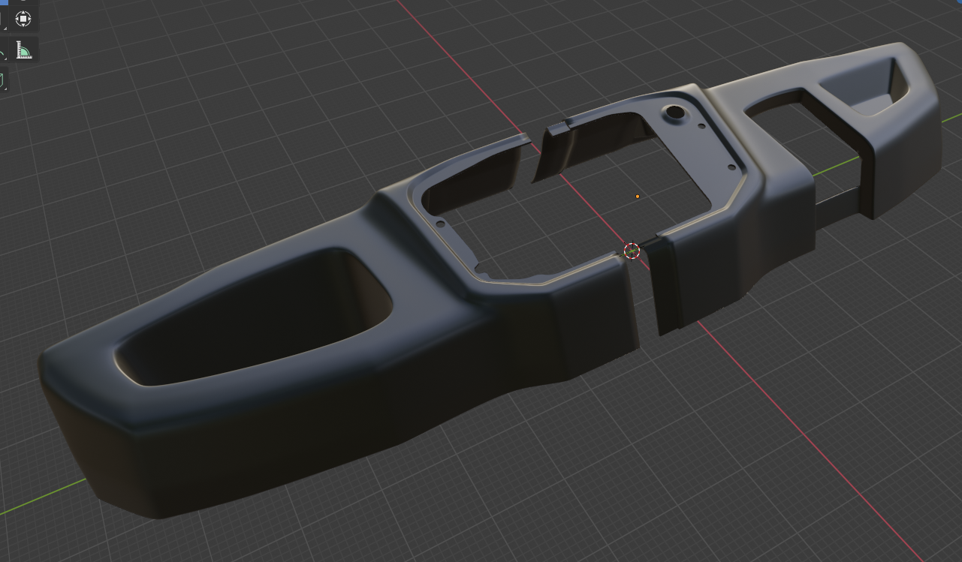This screenshot has width=962, height=562.
Task: Activate the Measure tool
Action: pos(24,50)
